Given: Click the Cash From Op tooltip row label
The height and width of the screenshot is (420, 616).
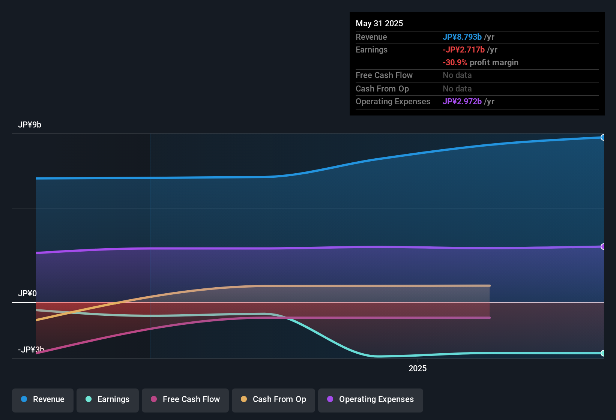Looking at the screenshot, I should (382, 88).
